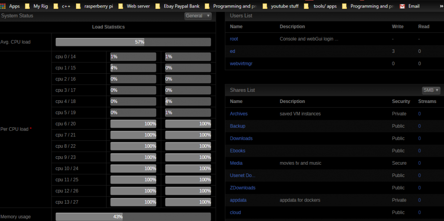The height and width of the screenshot is (221, 444).
Task: Open the Media share
Action: tap(236, 163)
